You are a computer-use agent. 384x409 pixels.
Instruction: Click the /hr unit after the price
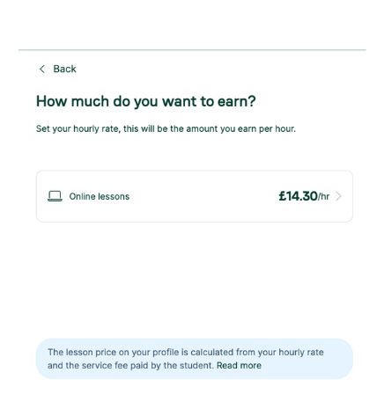coord(324,197)
